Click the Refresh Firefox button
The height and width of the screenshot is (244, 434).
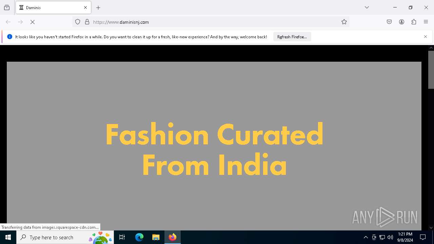pyautogui.click(x=292, y=37)
